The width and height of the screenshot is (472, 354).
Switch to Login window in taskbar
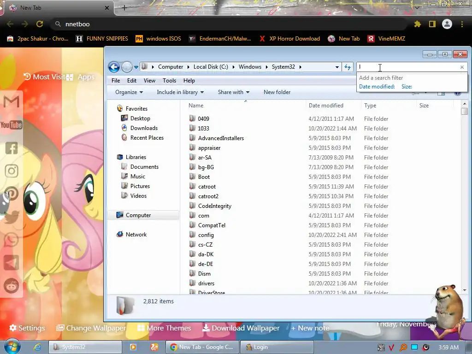pos(277,347)
